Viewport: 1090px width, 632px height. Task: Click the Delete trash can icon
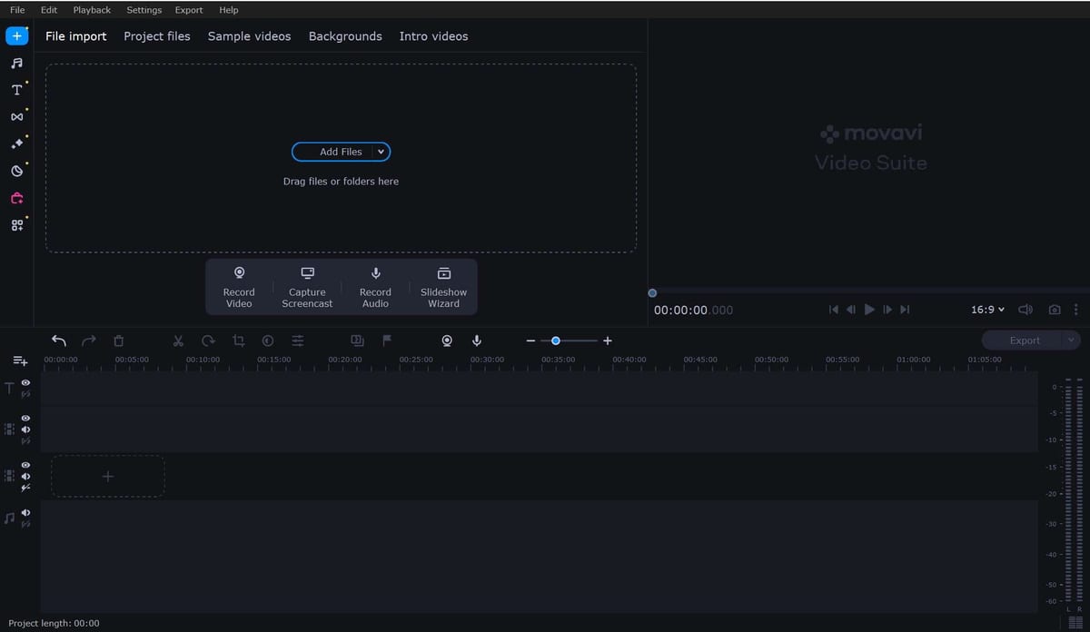[x=118, y=341]
